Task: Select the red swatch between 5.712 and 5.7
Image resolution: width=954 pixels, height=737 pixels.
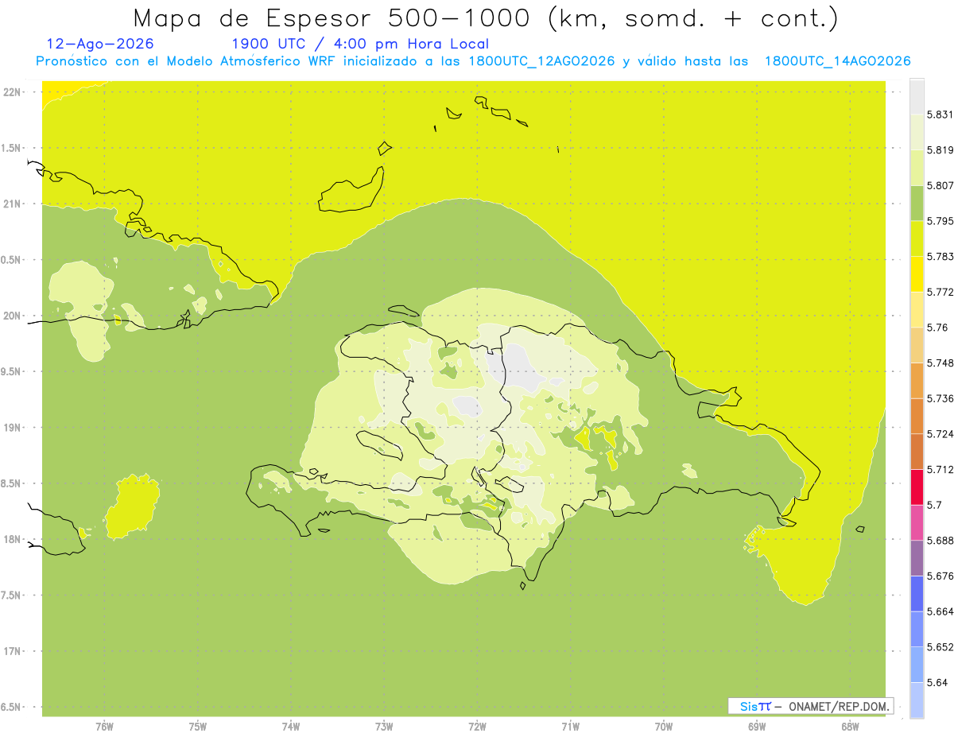Action: [x=917, y=487]
